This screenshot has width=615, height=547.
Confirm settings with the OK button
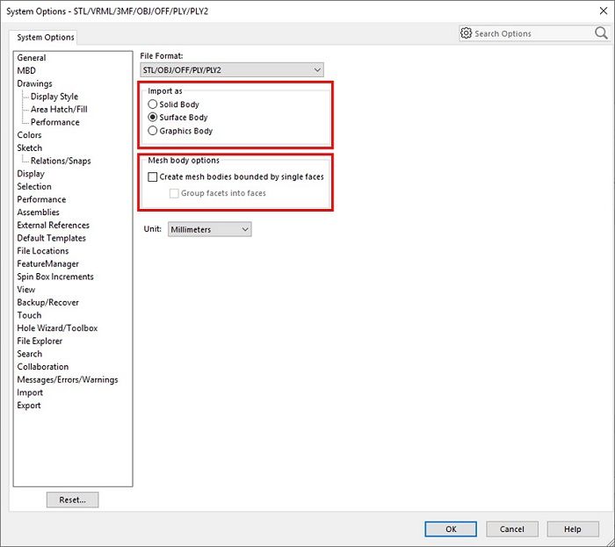451,529
